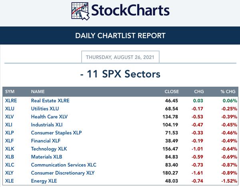Viewport: 240px width, 187px height.
Task: Select the XLF ticker symbol
Action: (9, 140)
